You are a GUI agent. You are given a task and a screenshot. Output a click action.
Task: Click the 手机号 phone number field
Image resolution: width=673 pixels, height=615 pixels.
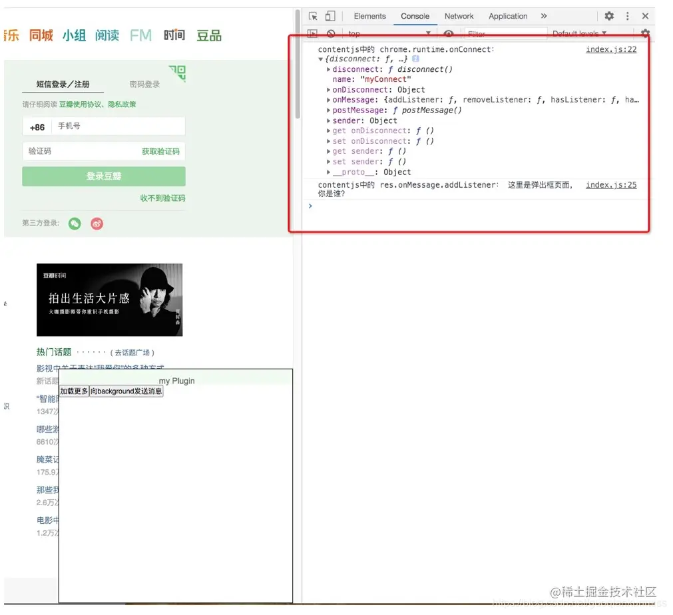(x=118, y=126)
